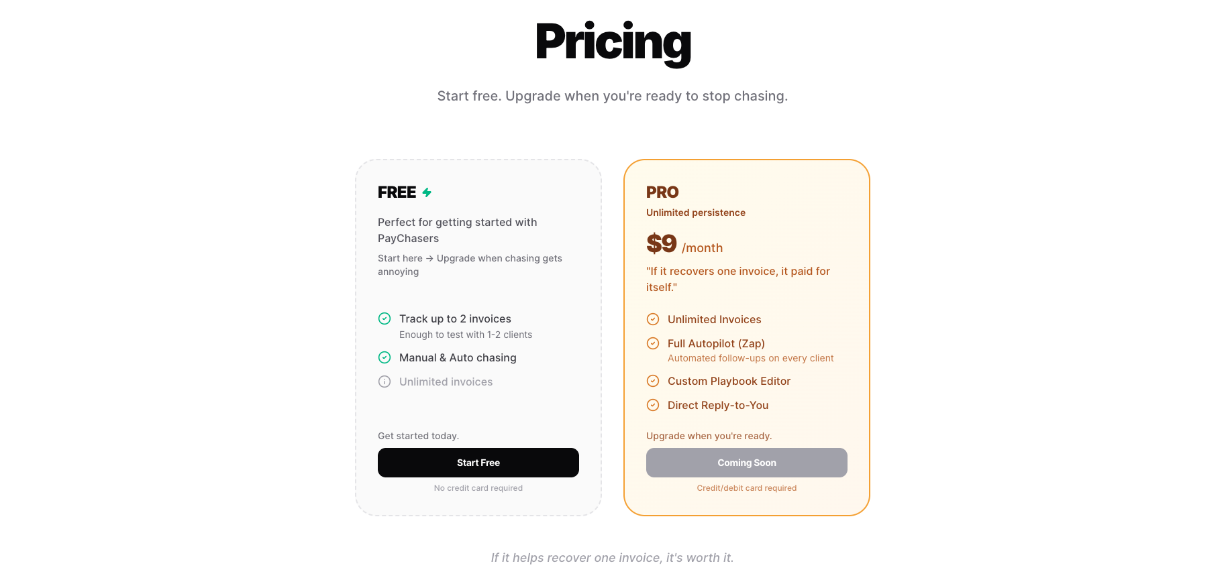This screenshot has width=1228, height=582.
Task: Click orange check icon beside Unlimited Invoices
Action: tap(653, 319)
